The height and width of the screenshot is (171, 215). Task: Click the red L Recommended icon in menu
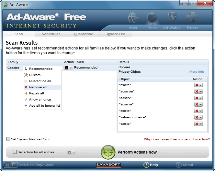(26, 69)
